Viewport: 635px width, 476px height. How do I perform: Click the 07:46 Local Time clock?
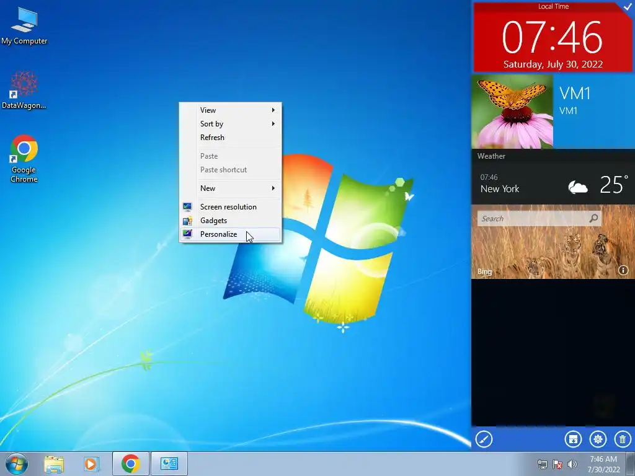(553, 38)
